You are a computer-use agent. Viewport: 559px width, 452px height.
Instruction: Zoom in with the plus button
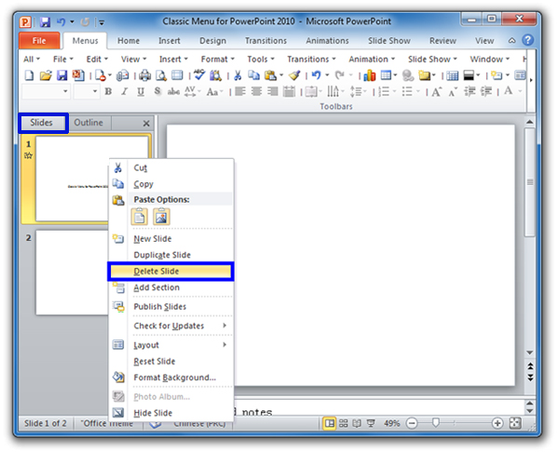pyautogui.click(x=497, y=423)
